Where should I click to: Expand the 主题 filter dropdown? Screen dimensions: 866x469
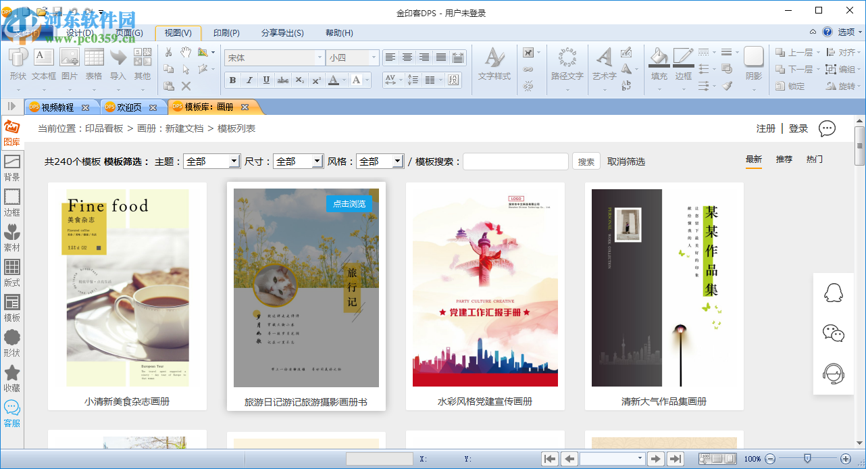click(234, 162)
